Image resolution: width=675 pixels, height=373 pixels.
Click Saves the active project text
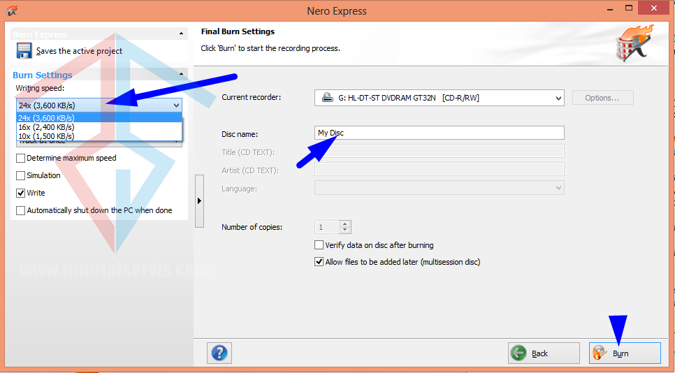pyautogui.click(x=79, y=51)
